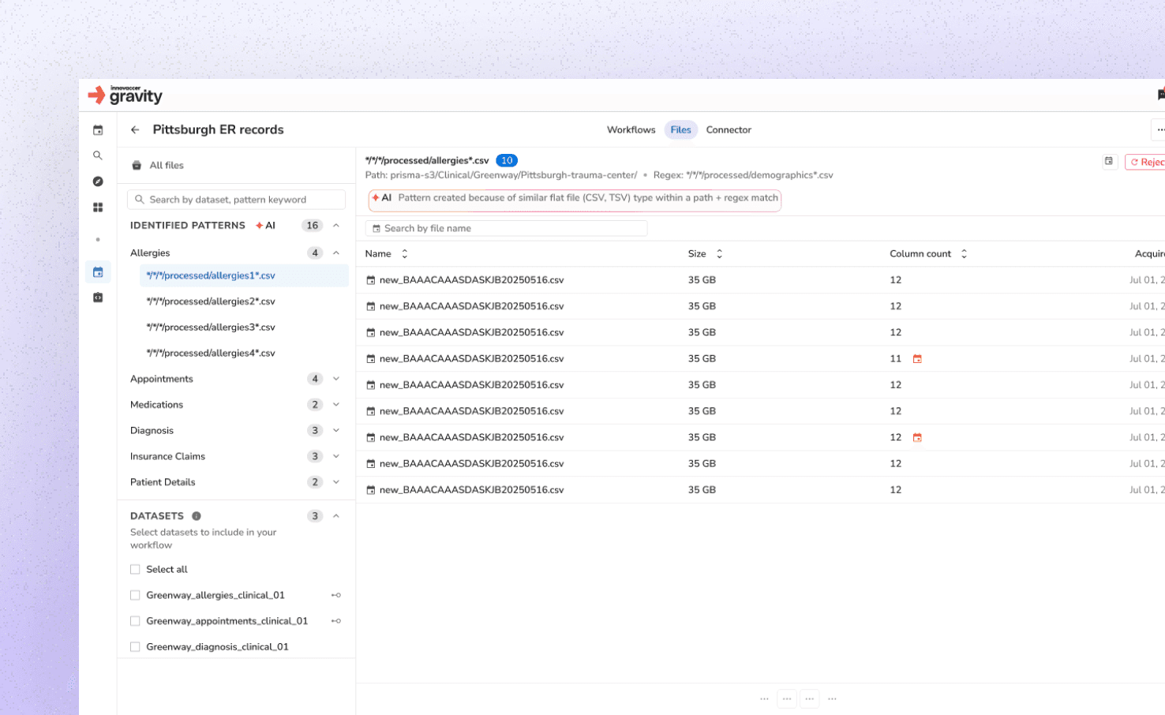Expand the Insurance Claims group
Viewport: 1165px width, 715px height.
336,456
